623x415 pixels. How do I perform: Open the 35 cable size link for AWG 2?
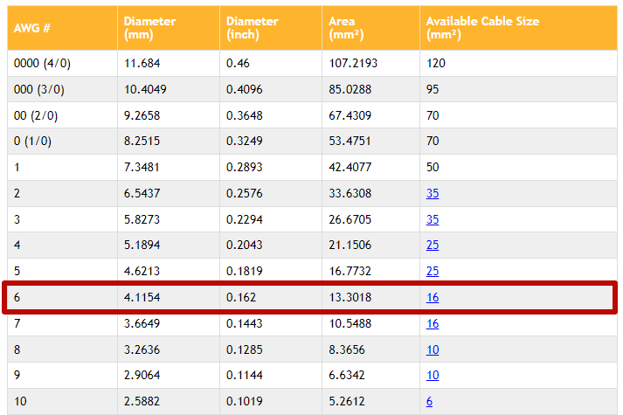pos(433,193)
